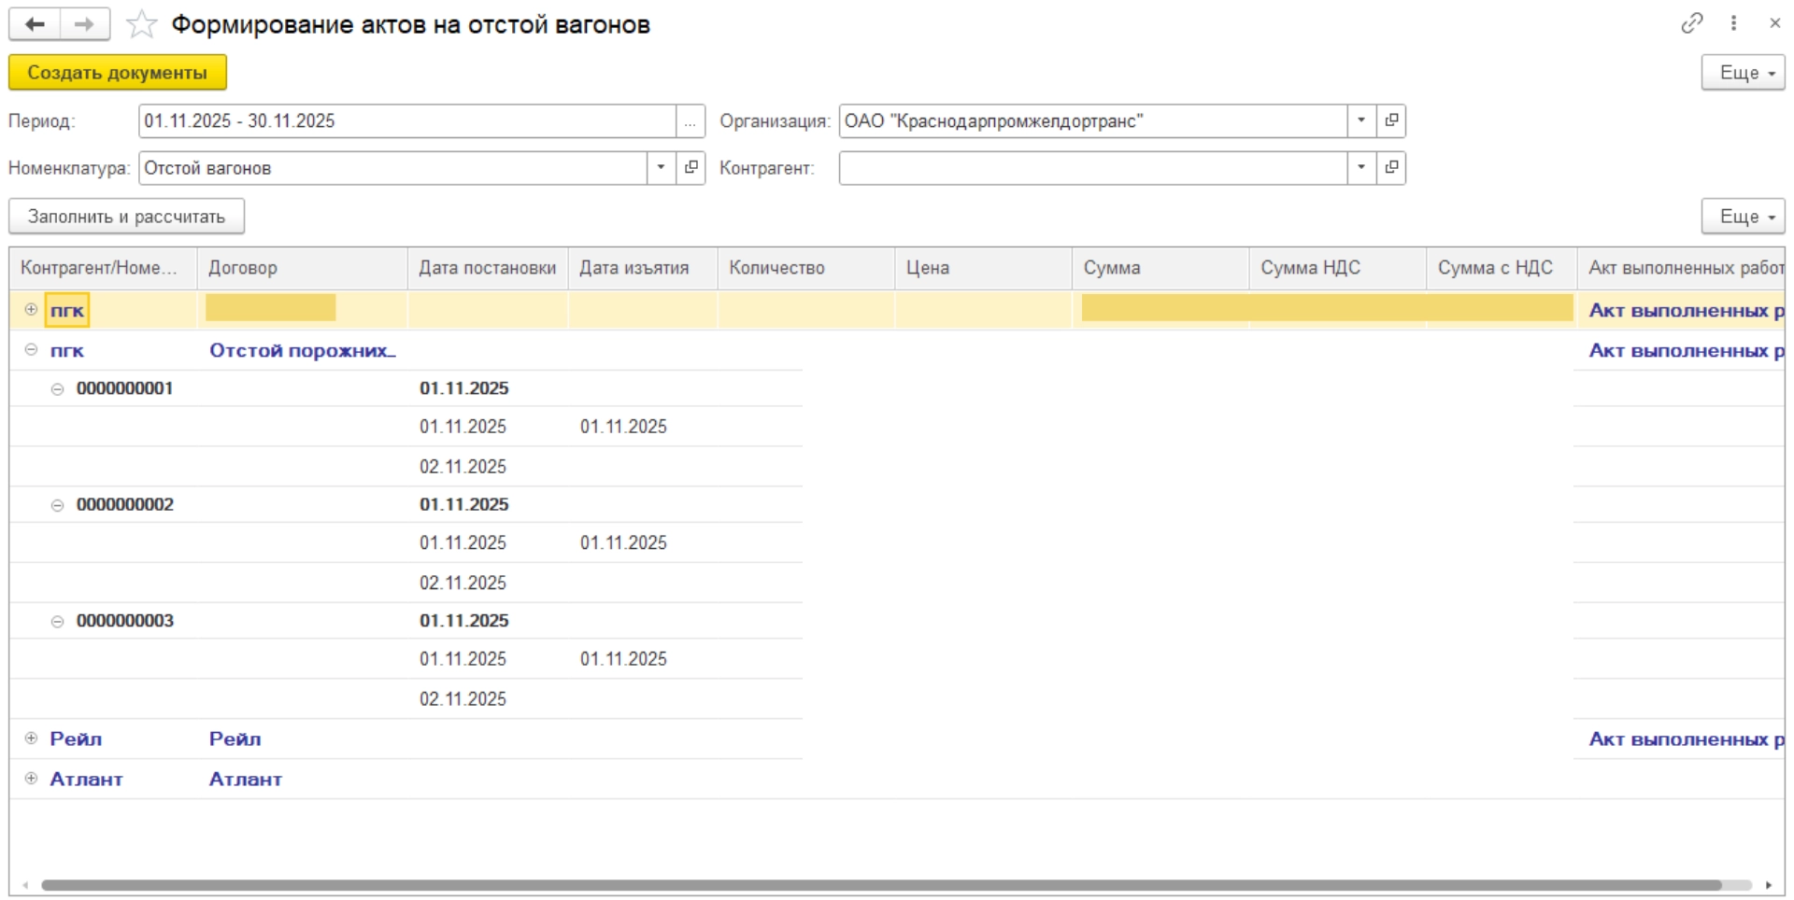Image resolution: width=1794 pixels, height=900 pixels.
Task: Open the three-dot form menu
Action: pos(1733,23)
